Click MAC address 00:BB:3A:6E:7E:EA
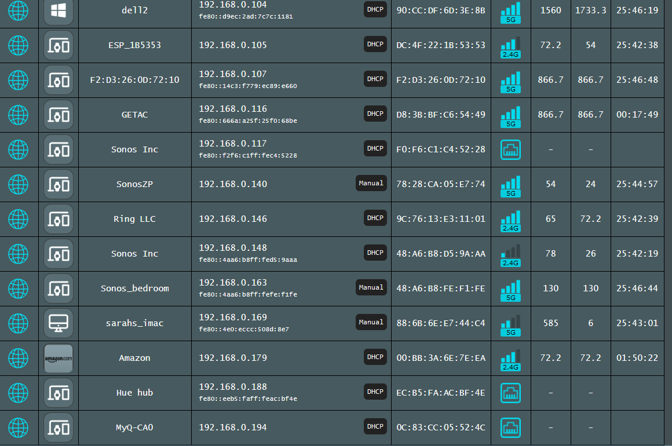The height and width of the screenshot is (446, 672). (441, 358)
